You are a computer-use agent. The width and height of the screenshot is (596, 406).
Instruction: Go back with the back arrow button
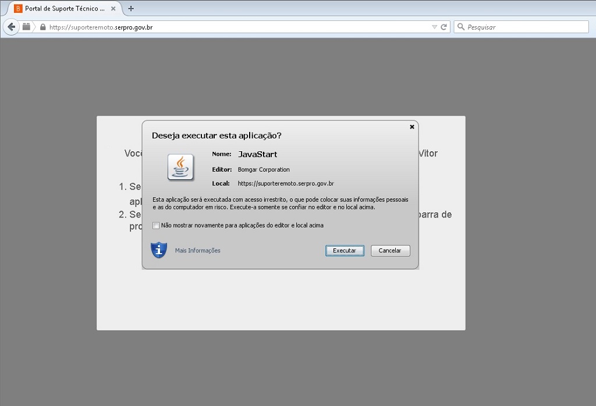coord(12,27)
